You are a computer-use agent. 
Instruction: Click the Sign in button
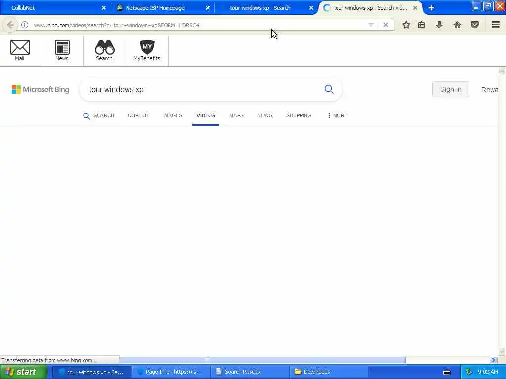[x=451, y=89]
